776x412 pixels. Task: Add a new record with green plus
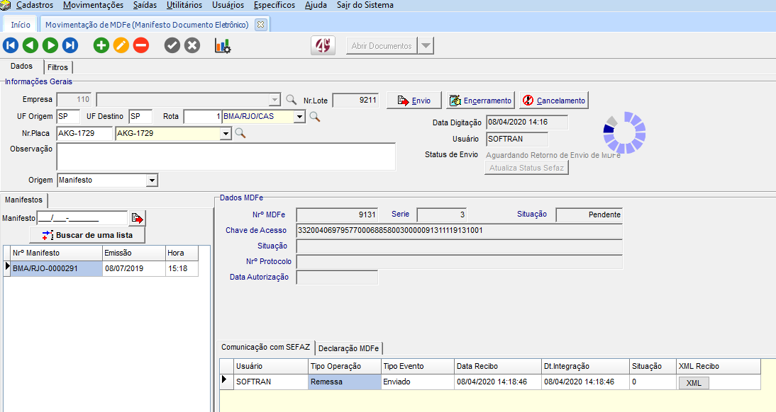(101, 46)
